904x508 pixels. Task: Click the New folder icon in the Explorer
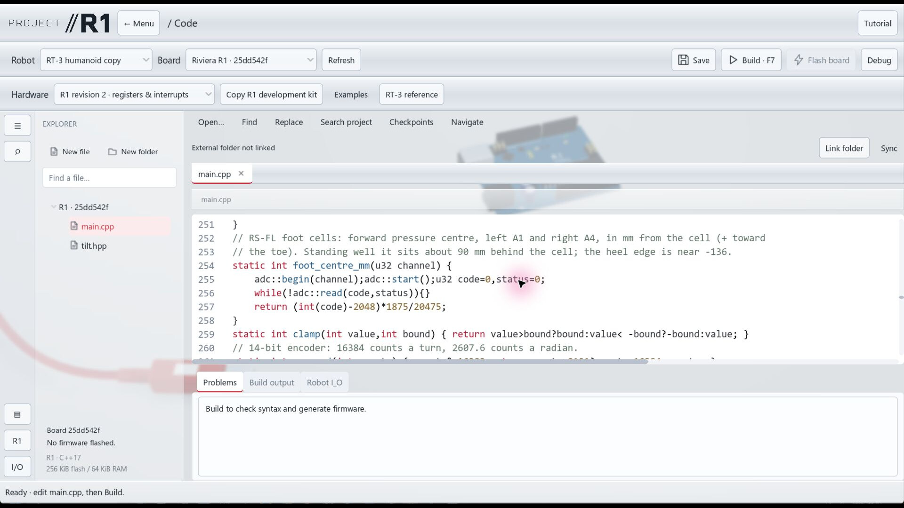pos(112,151)
